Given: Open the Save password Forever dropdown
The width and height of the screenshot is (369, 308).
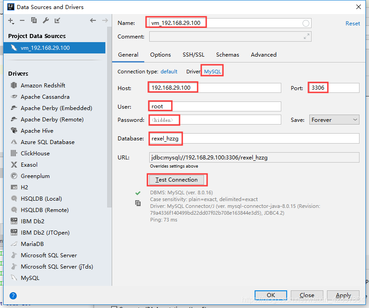Looking at the screenshot, I should [334, 120].
